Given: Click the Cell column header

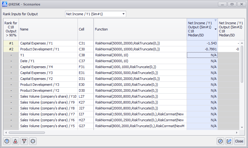Looking at the screenshot, I should click(85, 29).
